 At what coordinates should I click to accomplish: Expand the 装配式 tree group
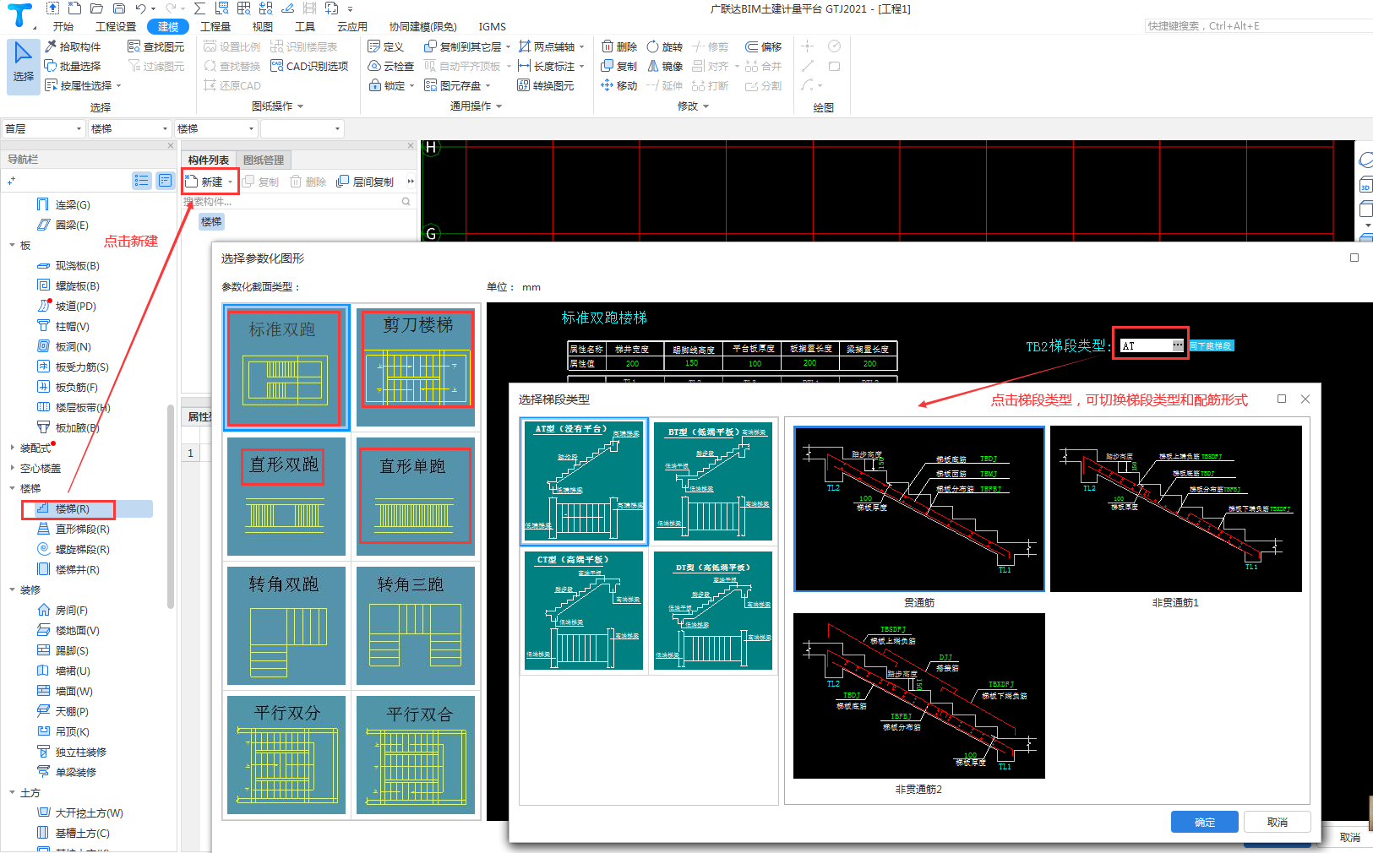coord(12,448)
